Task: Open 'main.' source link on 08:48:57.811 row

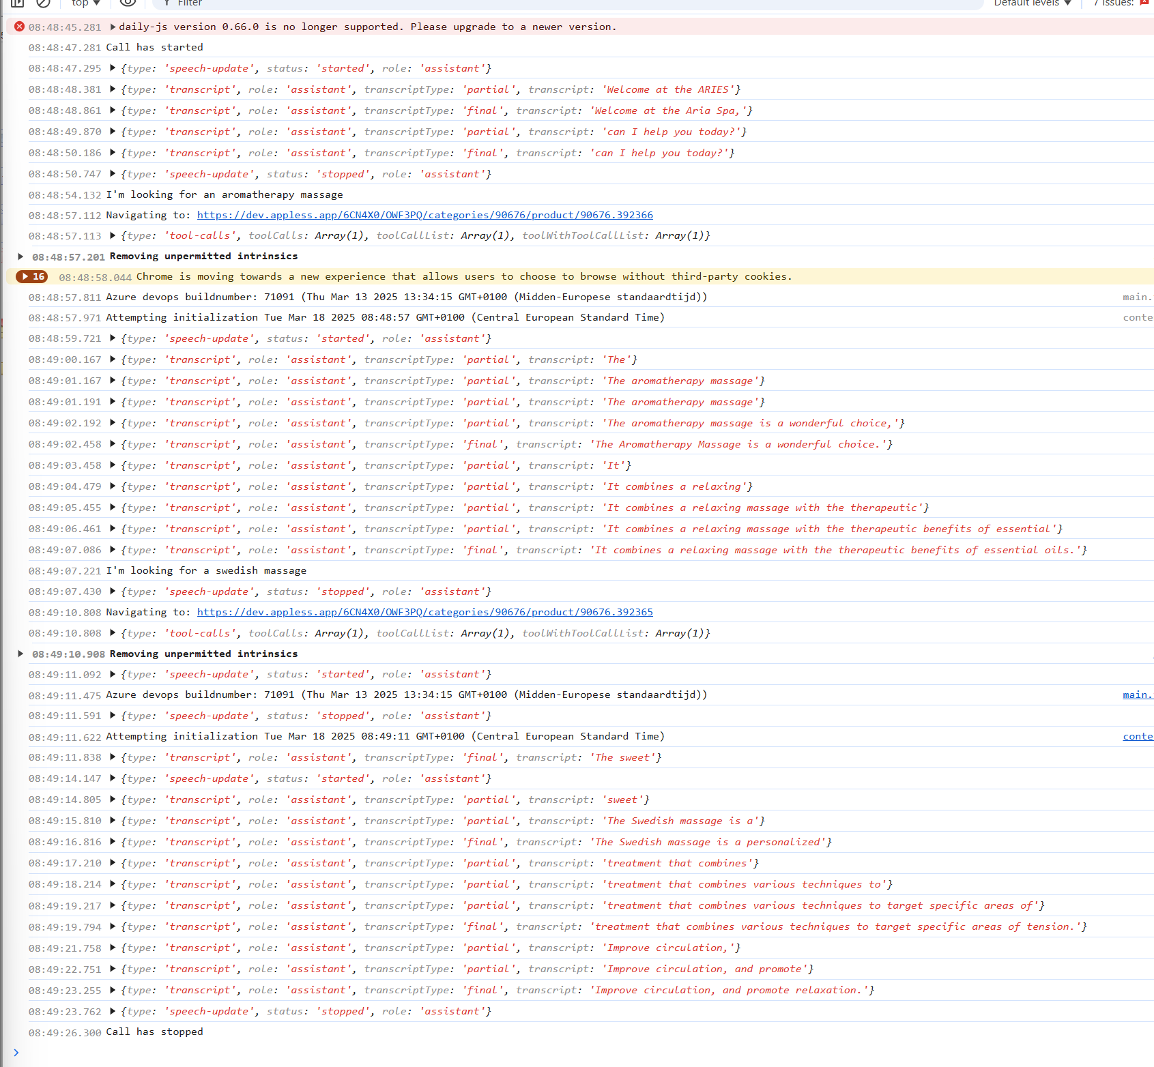Action: click(x=1138, y=297)
